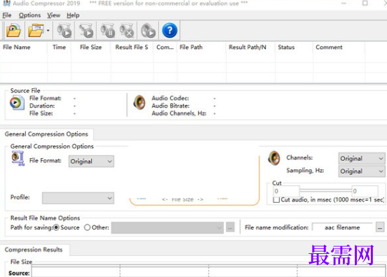Open the View menu

tap(53, 15)
